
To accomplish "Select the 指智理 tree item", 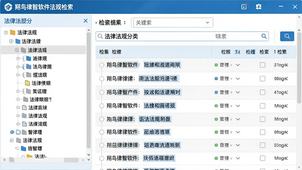I will 35,148.
